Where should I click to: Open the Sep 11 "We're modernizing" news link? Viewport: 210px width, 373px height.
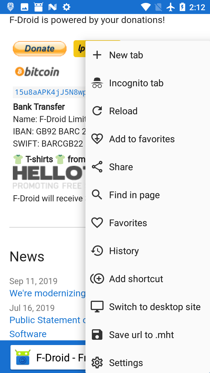47,293
